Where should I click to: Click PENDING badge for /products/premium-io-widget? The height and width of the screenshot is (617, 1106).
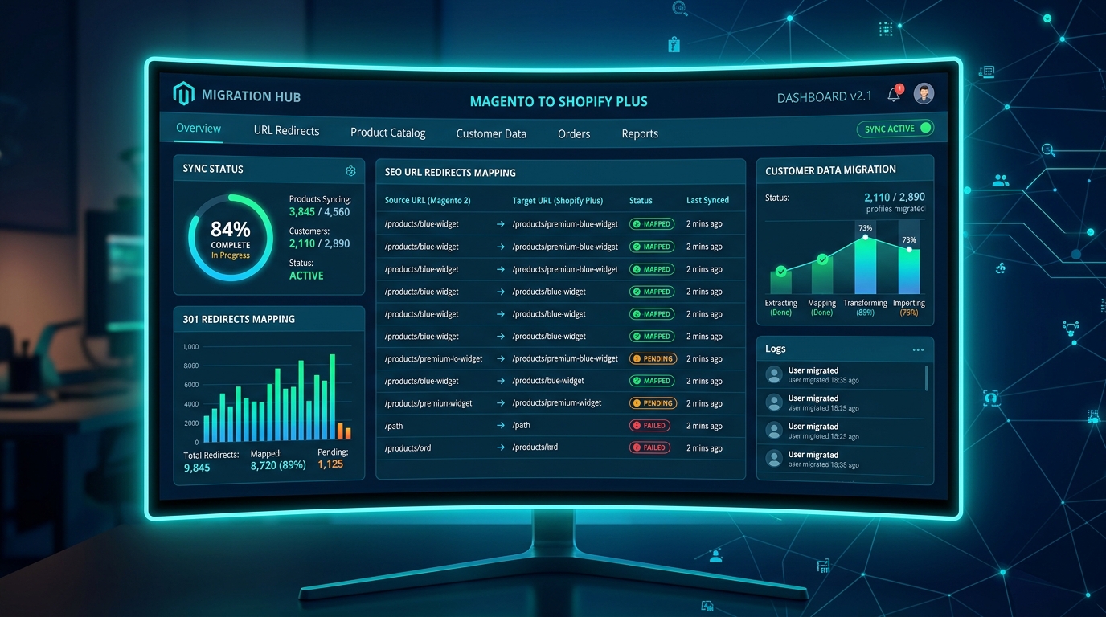[653, 358]
